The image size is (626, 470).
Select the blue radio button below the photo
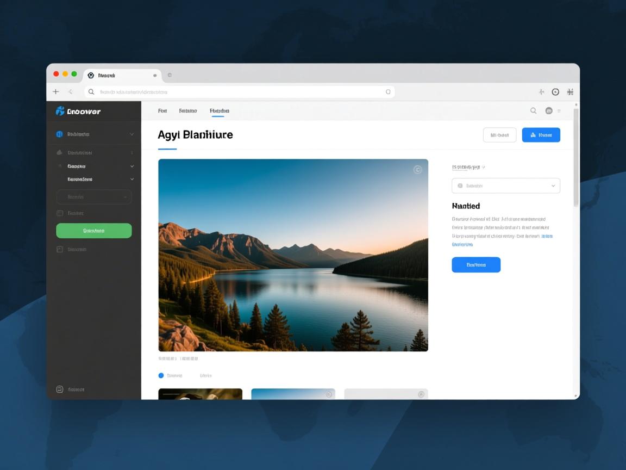tap(161, 375)
